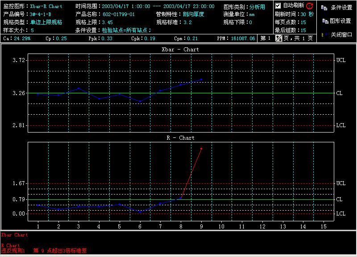Screen dimensions: 357x257
Task: Click the red Xbar Chart label in message panel
Action: pos(14,235)
